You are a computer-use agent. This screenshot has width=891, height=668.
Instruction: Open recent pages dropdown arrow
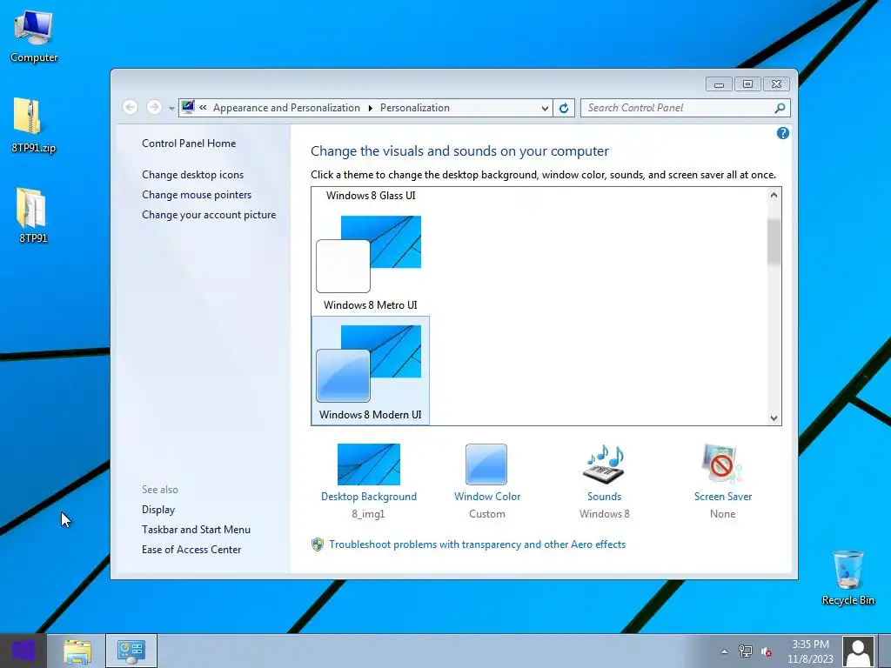tap(171, 108)
